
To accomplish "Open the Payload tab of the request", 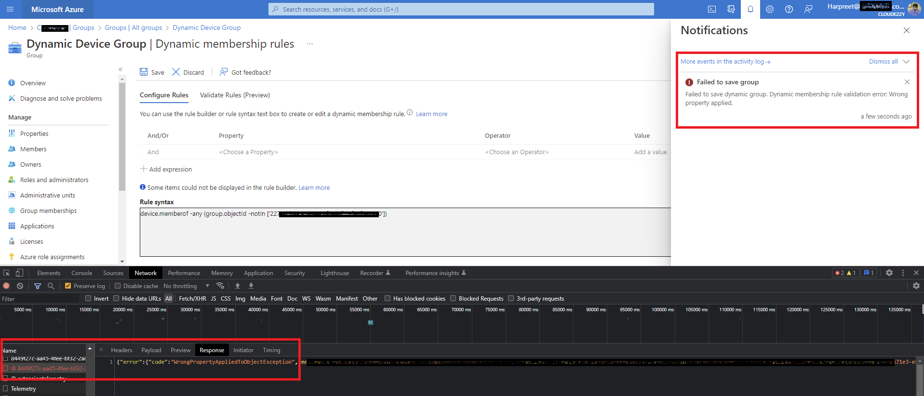I will (151, 350).
